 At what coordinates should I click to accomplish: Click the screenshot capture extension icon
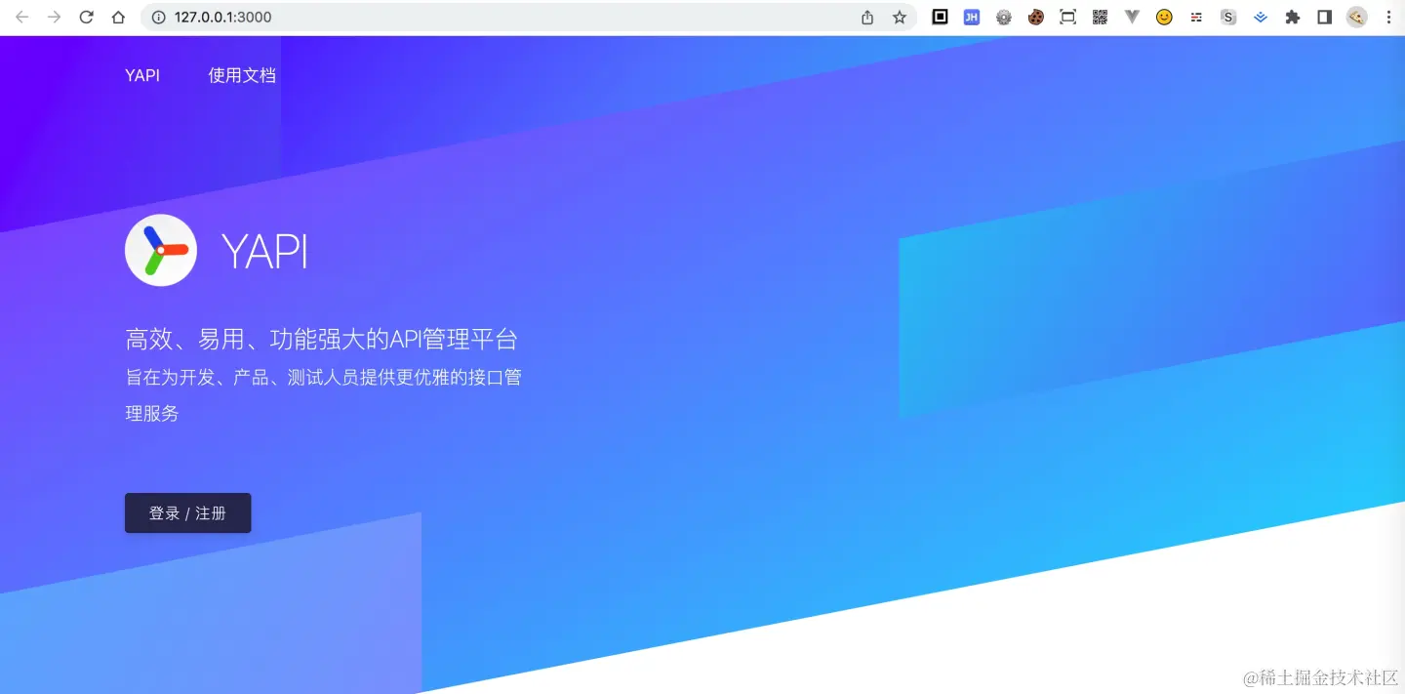pos(1068,17)
